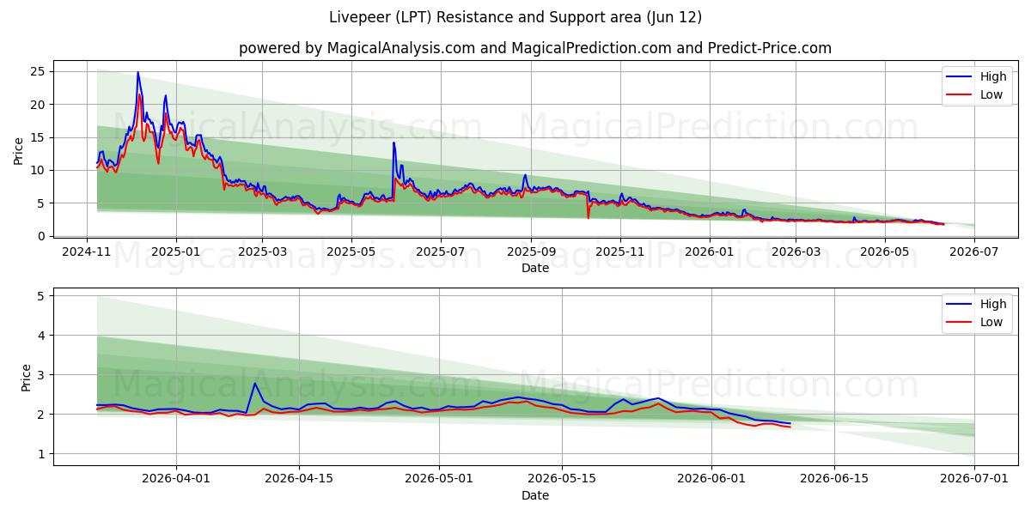Click the '2026-01' tick label on the top chart
This screenshot has height=515, width=1031.
(x=710, y=251)
